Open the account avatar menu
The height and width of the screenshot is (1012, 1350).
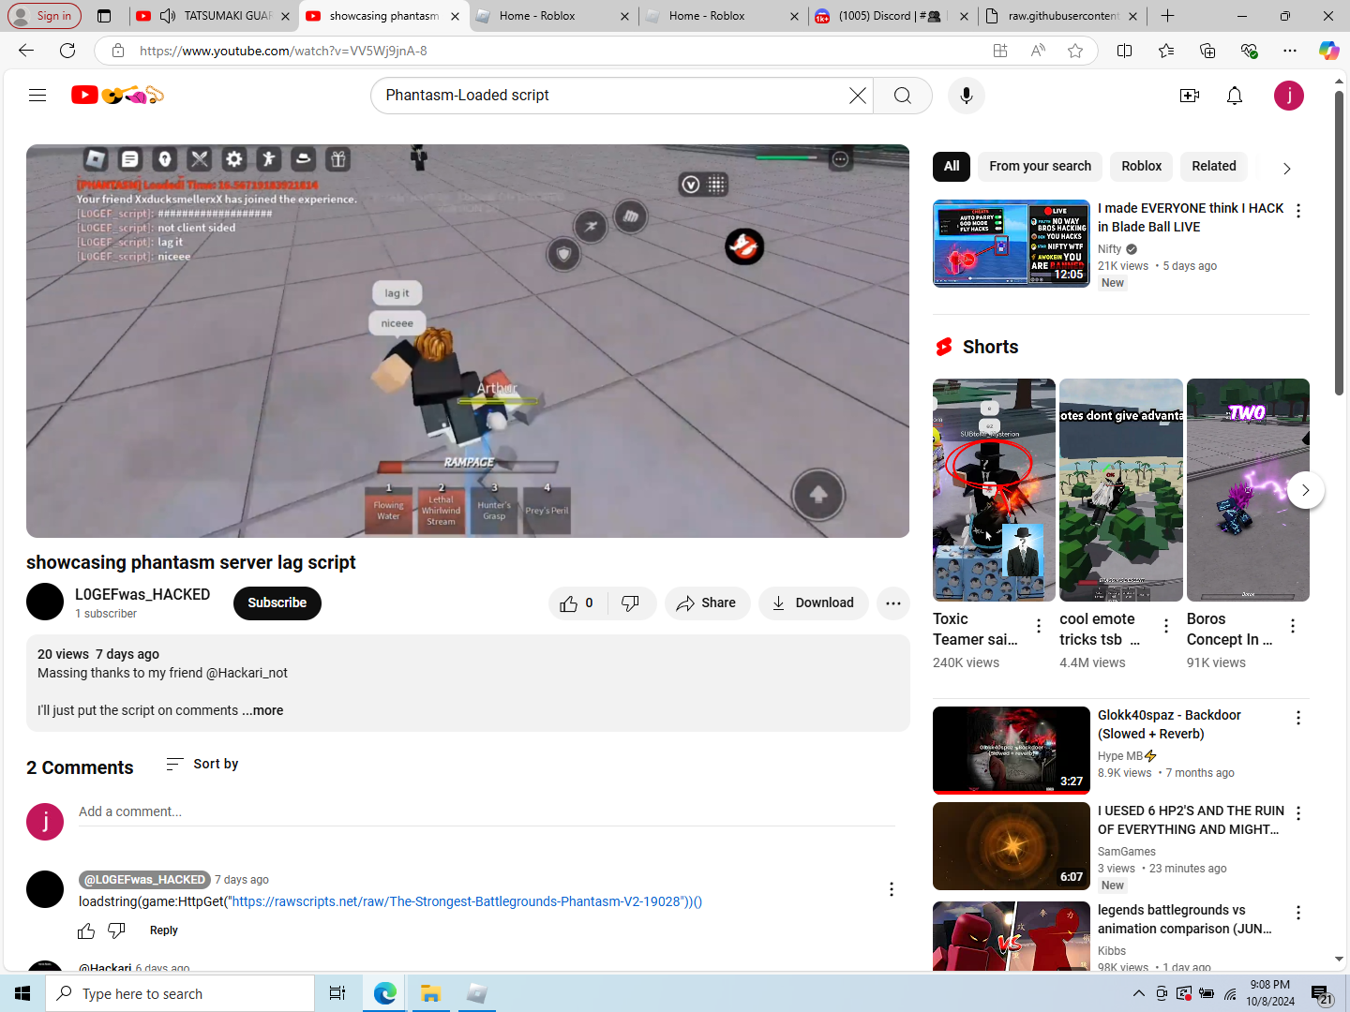[x=1289, y=96]
